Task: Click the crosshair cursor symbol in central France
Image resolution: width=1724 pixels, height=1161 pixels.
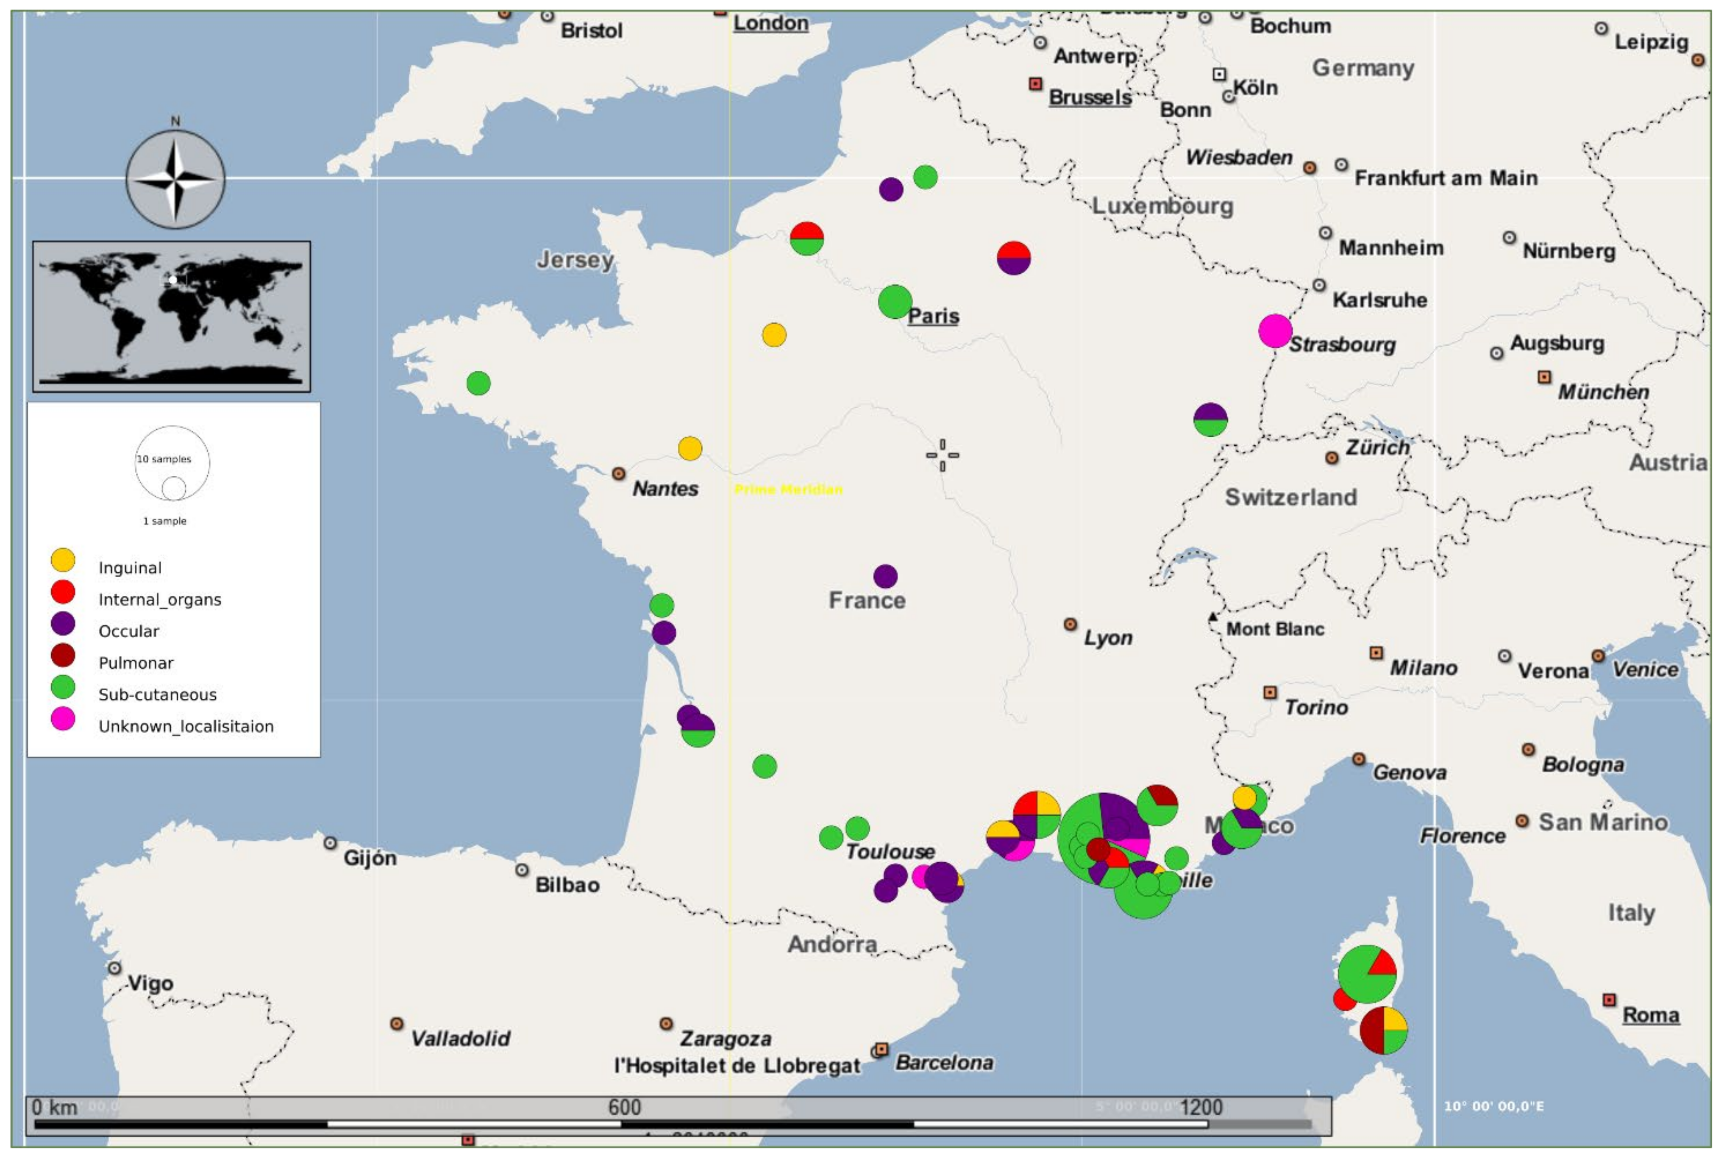Action: tap(942, 455)
